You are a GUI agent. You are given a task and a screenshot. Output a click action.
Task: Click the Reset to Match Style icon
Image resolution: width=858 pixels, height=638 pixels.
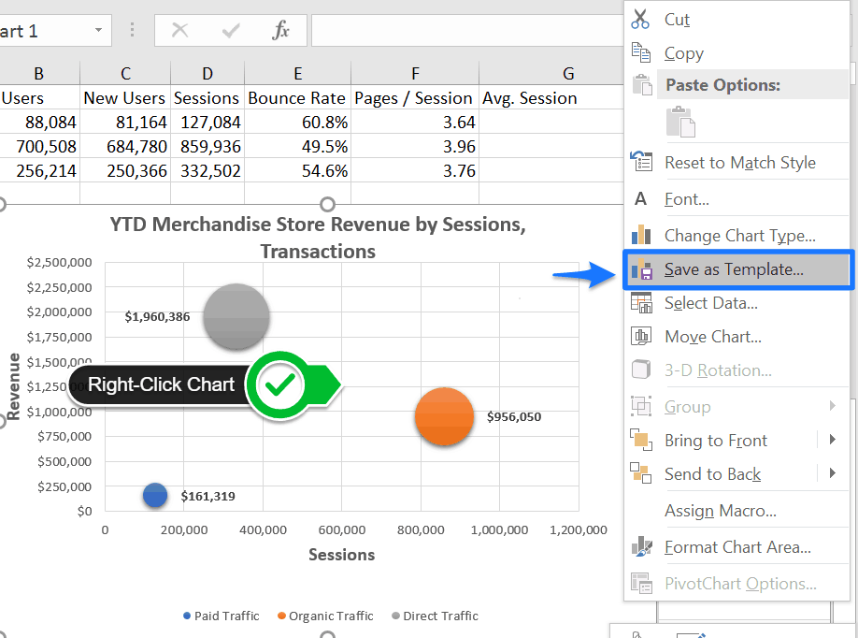[641, 162]
